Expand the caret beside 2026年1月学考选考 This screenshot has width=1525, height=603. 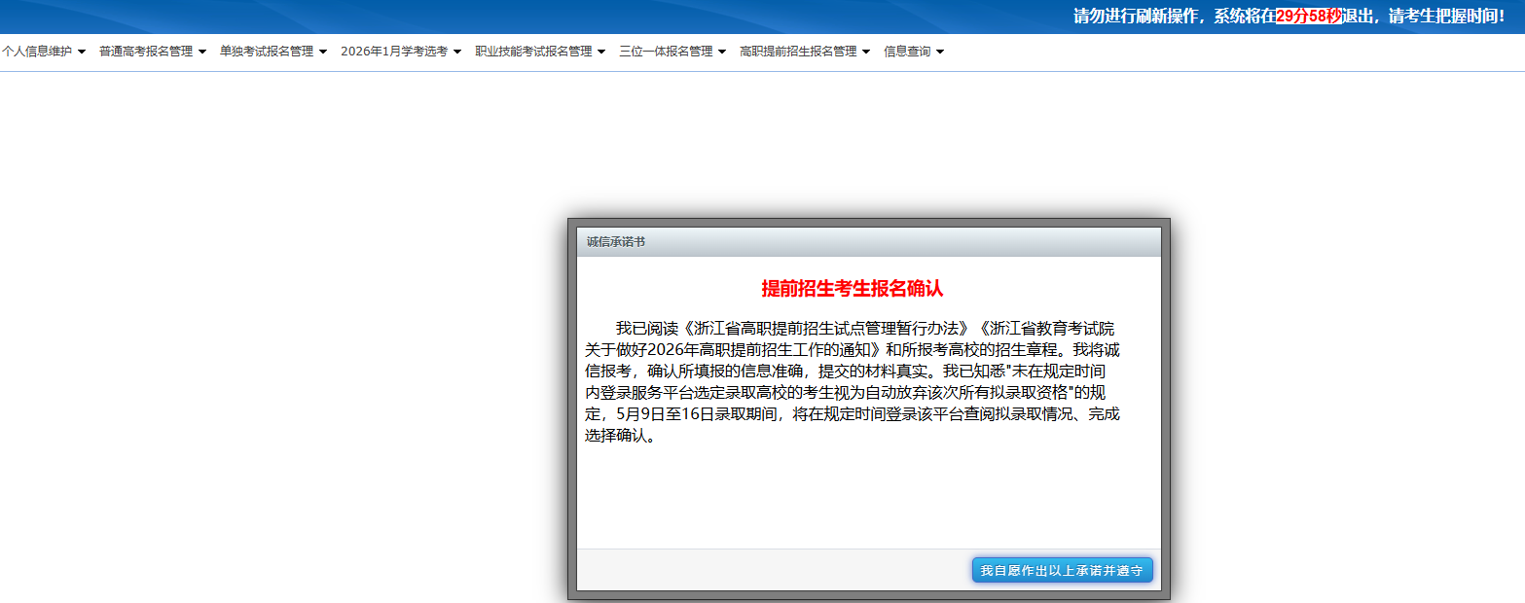click(x=457, y=52)
